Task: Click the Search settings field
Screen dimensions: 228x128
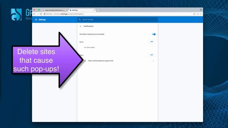Action: (118, 20)
